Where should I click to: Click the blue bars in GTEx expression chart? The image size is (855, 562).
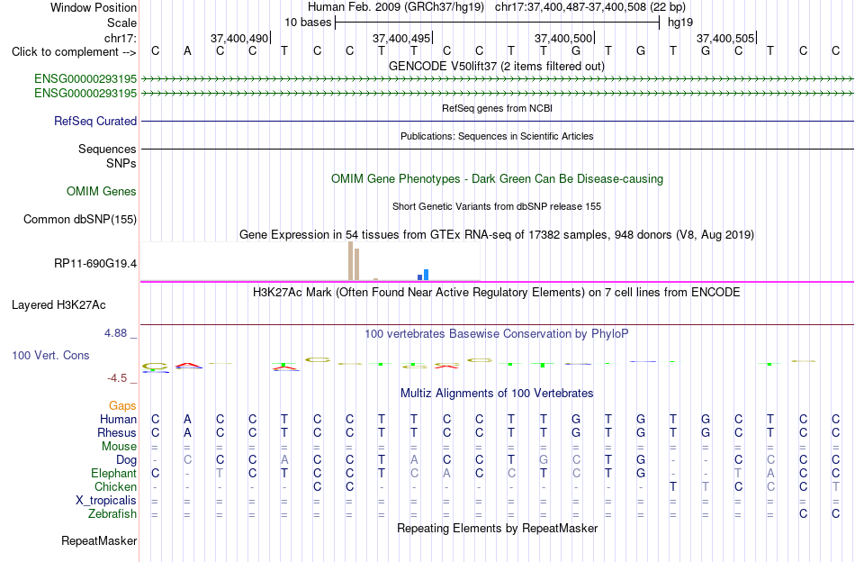pos(423,275)
